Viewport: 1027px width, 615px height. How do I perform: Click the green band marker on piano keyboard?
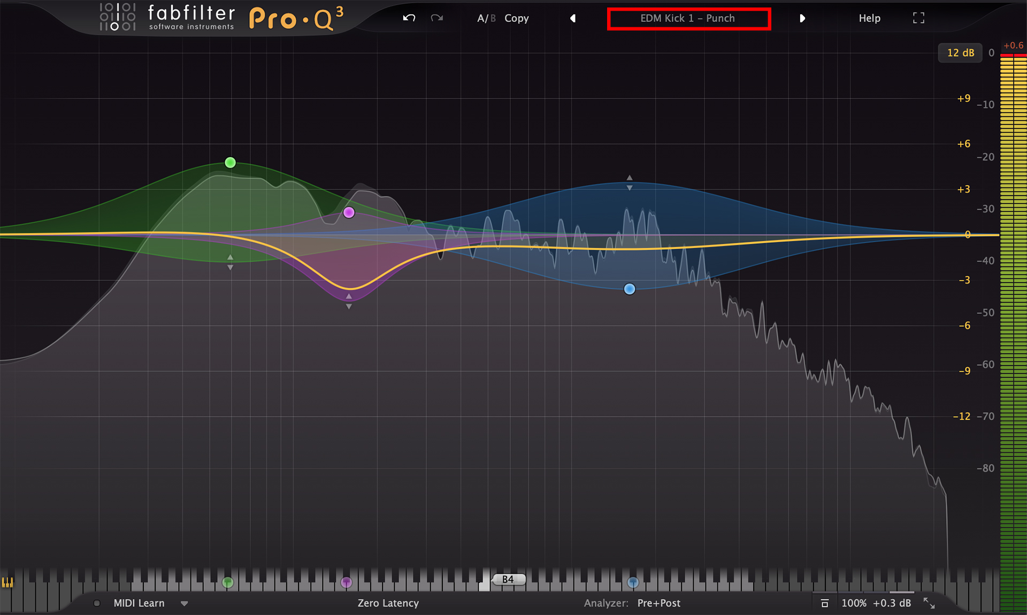tap(228, 582)
